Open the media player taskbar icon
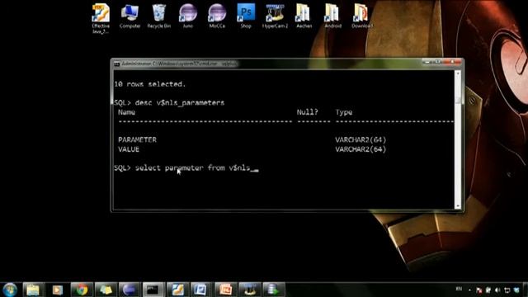The image size is (528, 297). pos(57,290)
